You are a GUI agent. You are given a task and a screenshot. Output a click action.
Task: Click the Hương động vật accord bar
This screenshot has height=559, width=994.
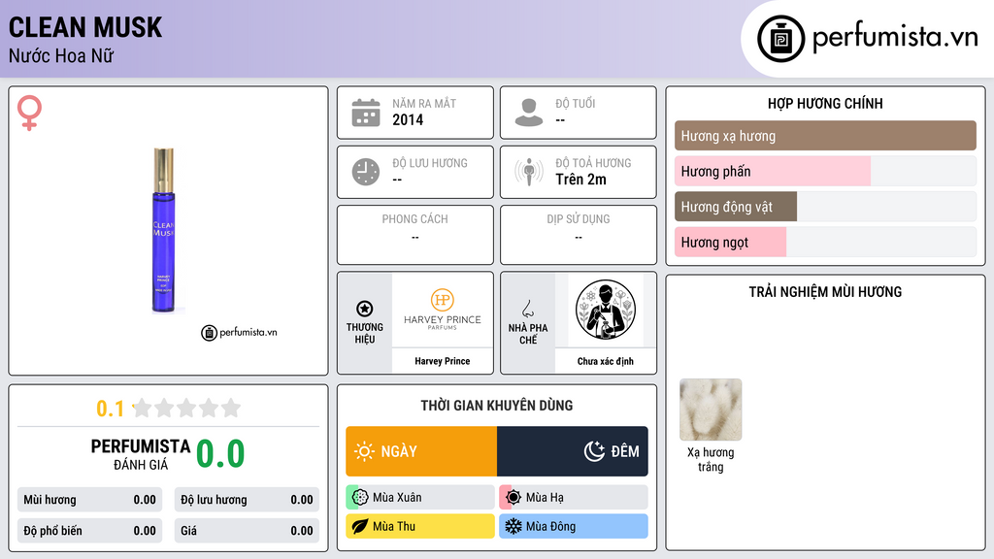(825, 207)
